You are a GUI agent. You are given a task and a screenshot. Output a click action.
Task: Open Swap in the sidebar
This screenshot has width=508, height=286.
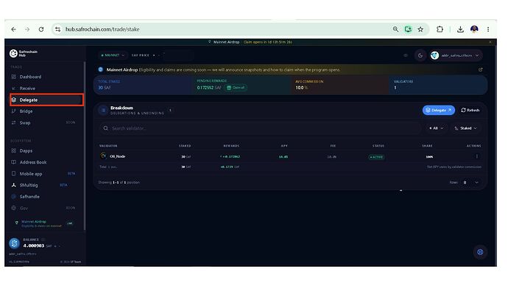(x=25, y=123)
